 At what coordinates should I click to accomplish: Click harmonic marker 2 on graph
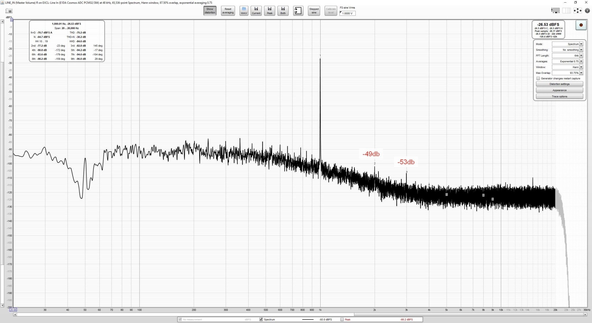375,164
